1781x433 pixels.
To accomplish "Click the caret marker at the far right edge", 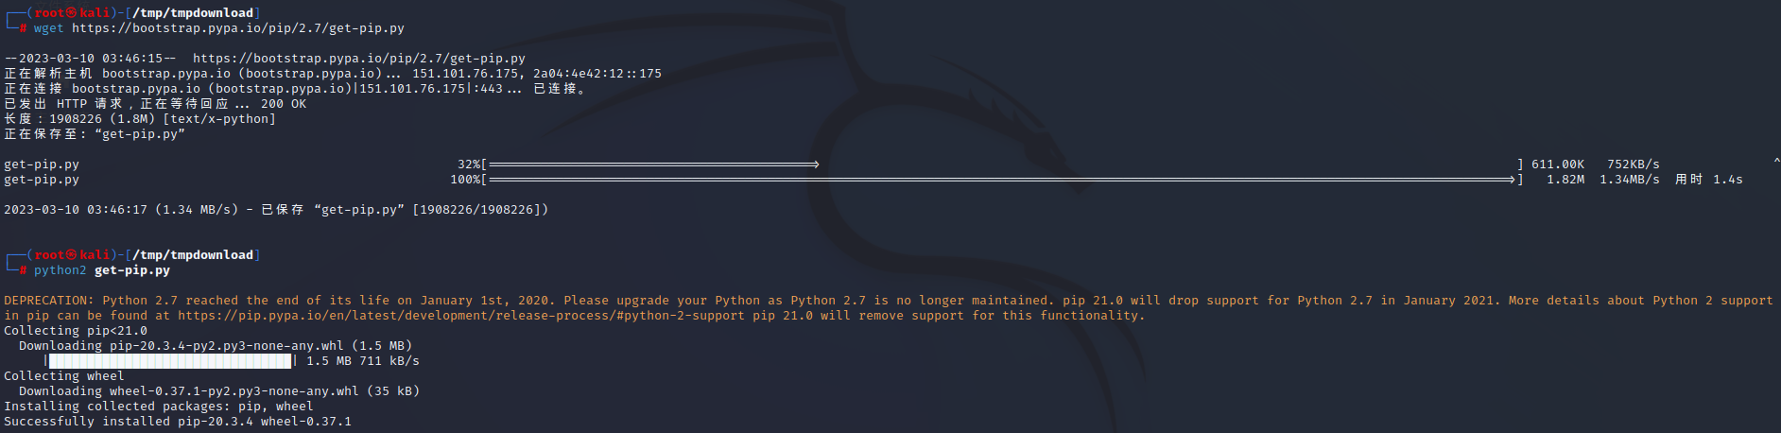I will pyautogui.click(x=1776, y=163).
